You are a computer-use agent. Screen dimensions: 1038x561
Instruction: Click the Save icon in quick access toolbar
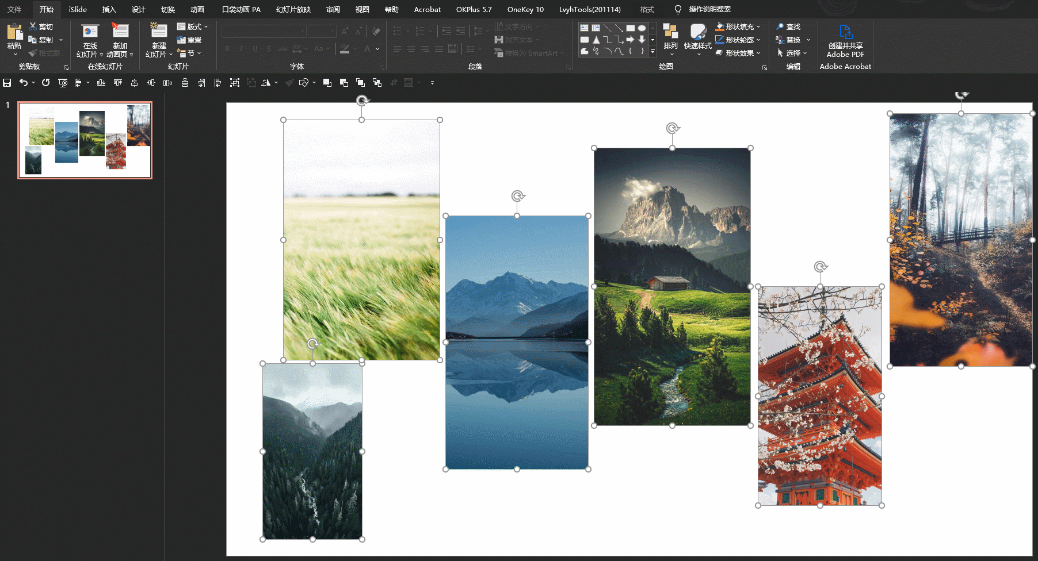click(7, 83)
